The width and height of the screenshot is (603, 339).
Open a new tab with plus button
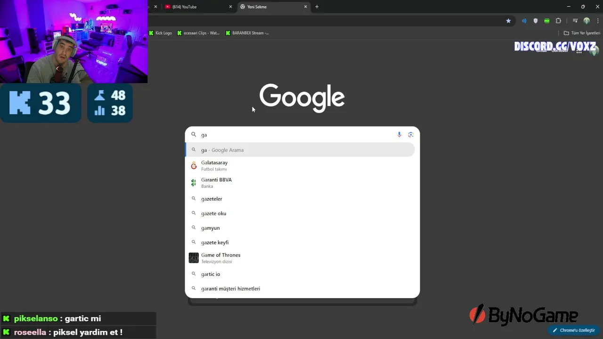click(317, 7)
